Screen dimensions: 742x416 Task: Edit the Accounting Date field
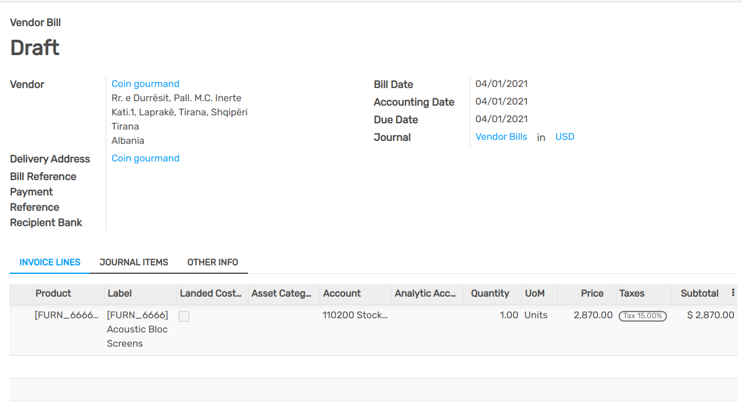coord(503,101)
